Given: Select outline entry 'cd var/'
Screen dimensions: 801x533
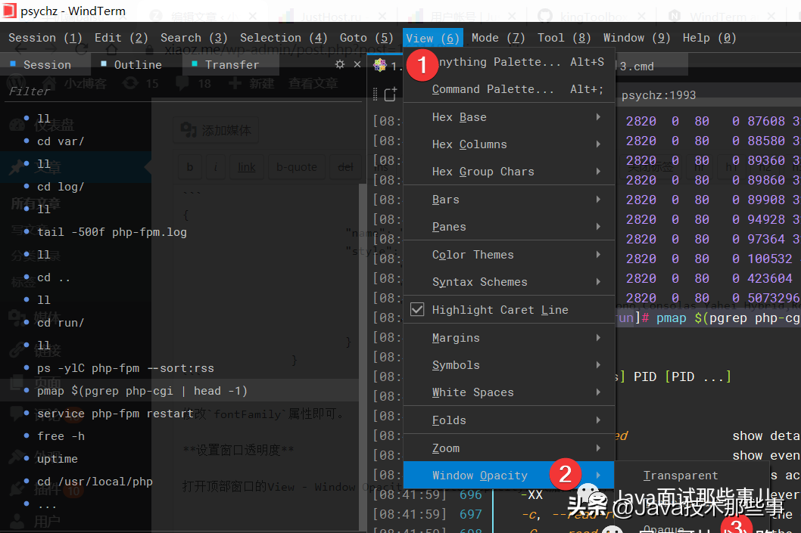Looking at the screenshot, I should point(61,141).
